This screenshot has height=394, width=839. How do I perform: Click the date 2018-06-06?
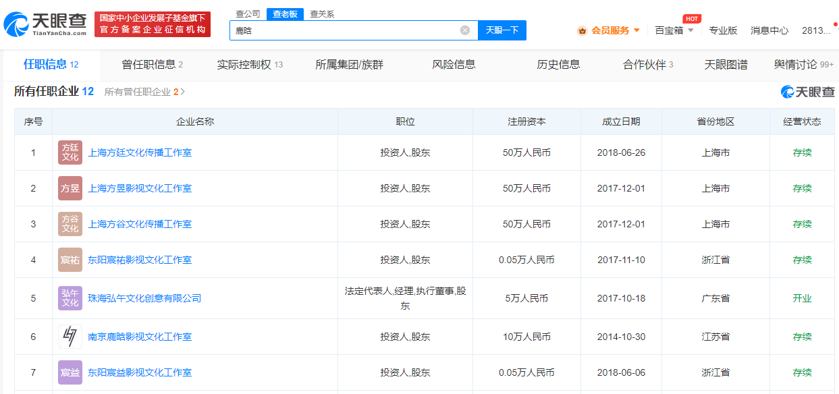[x=621, y=372]
